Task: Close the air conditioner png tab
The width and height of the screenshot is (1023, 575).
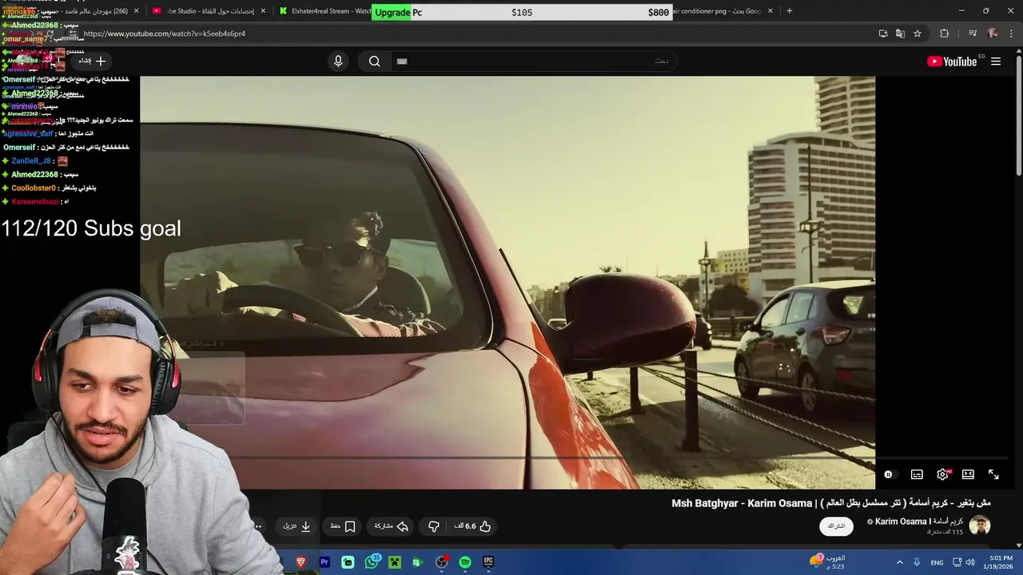Action: pyautogui.click(x=770, y=11)
